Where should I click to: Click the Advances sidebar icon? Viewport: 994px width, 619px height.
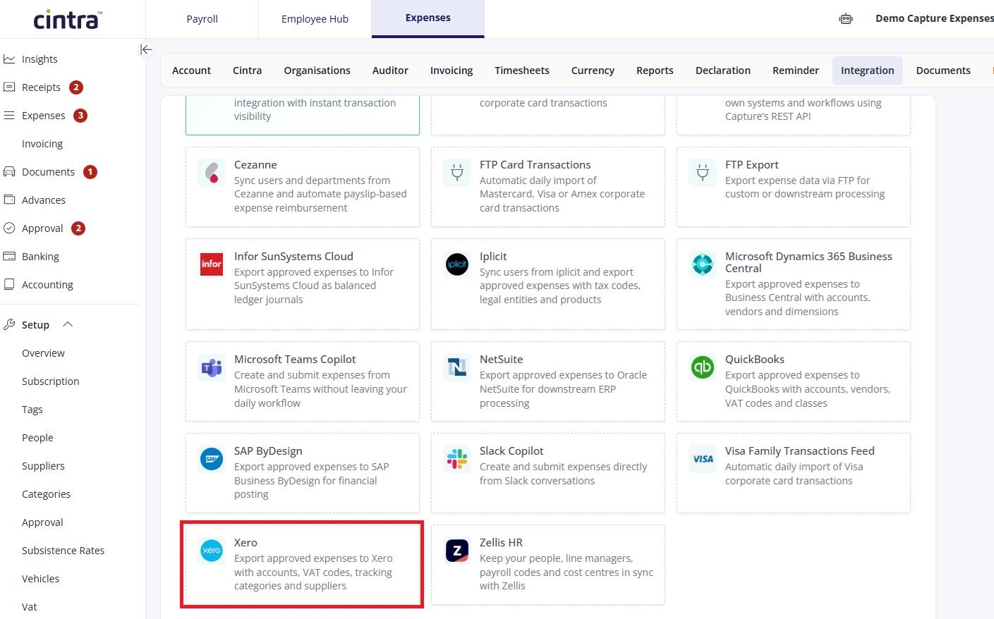9,200
